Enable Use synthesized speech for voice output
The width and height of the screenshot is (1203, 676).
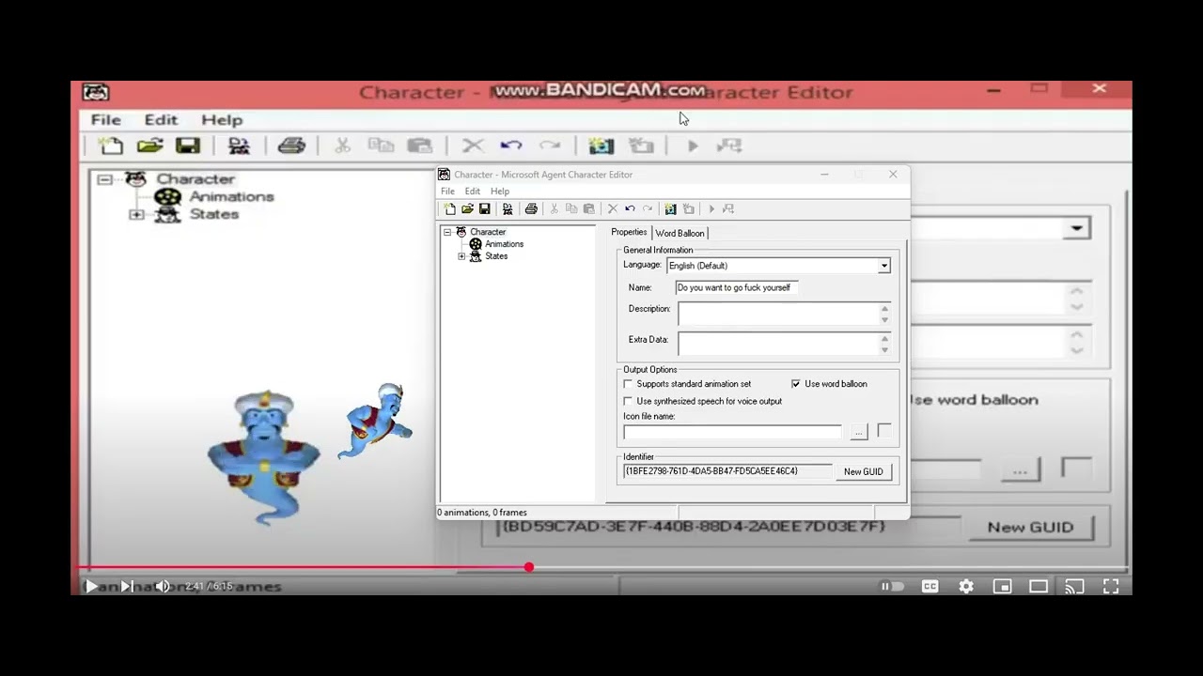click(629, 401)
